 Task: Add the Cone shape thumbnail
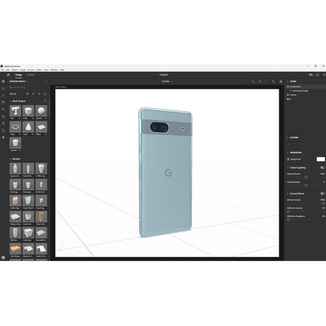(x=28, y=127)
